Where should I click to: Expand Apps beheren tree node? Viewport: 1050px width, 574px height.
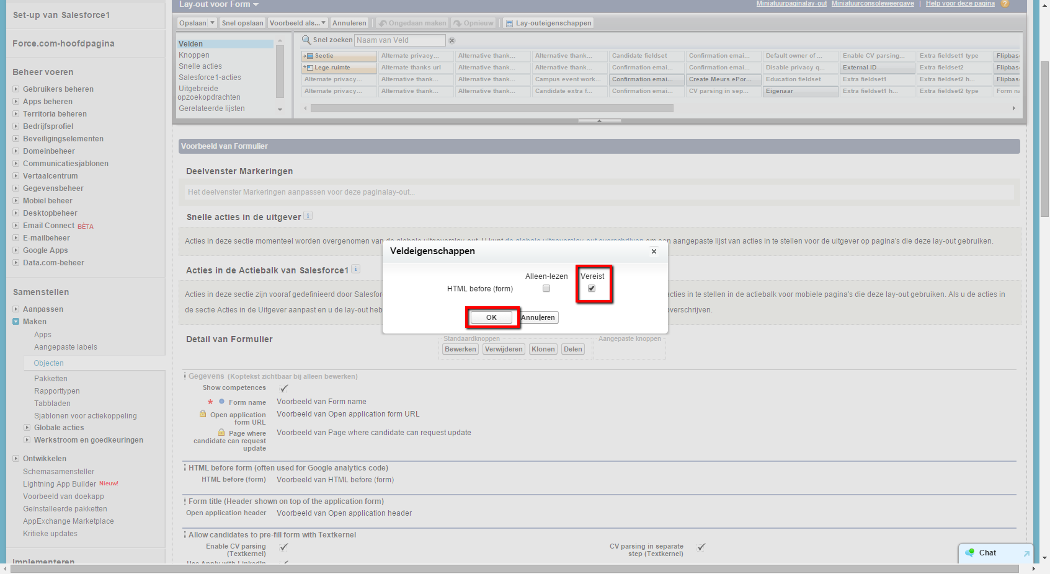(16, 102)
